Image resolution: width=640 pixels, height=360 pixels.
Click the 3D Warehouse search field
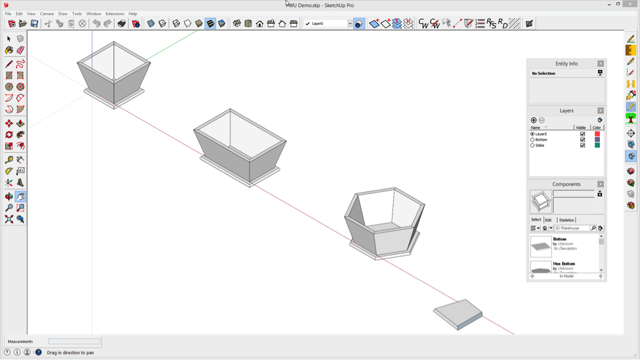(572, 228)
